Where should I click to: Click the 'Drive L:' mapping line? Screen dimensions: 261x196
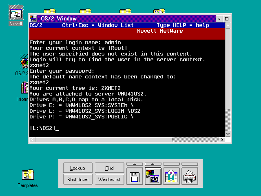click(85, 111)
